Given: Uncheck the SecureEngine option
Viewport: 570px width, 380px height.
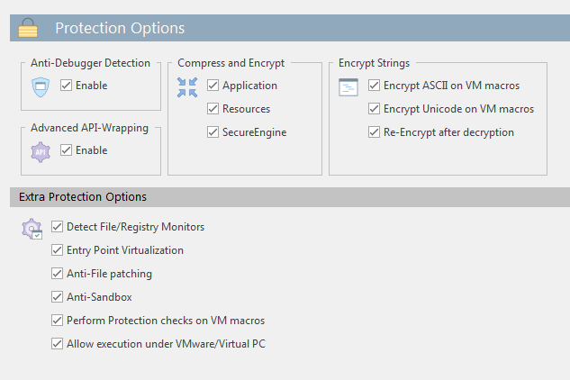Looking at the screenshot, I should pyautogui.click(x=213, y=132).
